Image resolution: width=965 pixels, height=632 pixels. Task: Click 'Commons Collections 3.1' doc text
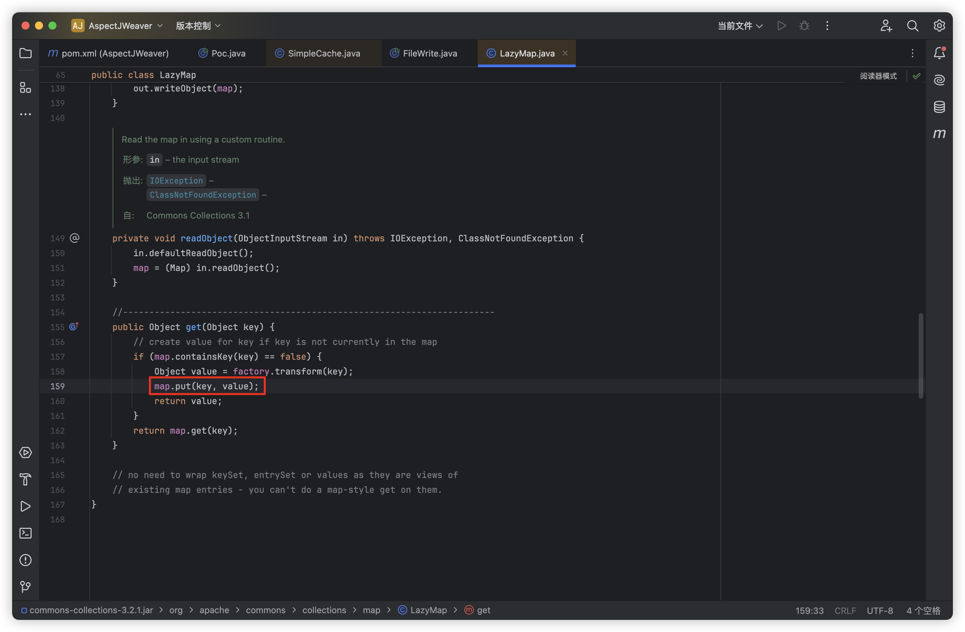[198, 215]
